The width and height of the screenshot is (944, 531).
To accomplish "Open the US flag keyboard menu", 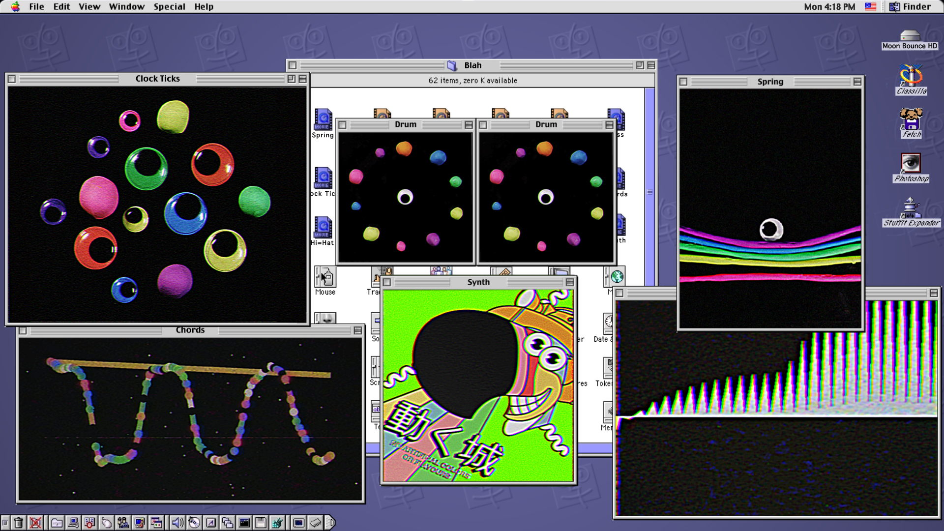I will 870,6.
